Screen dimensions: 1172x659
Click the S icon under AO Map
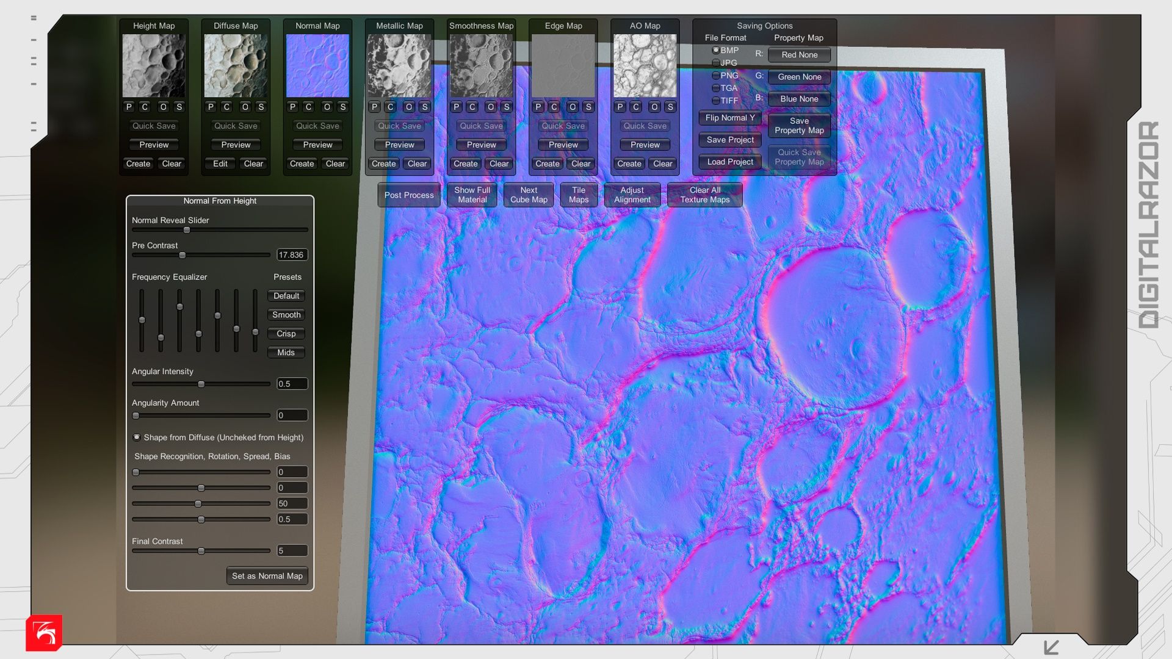[x=670, y=107]
